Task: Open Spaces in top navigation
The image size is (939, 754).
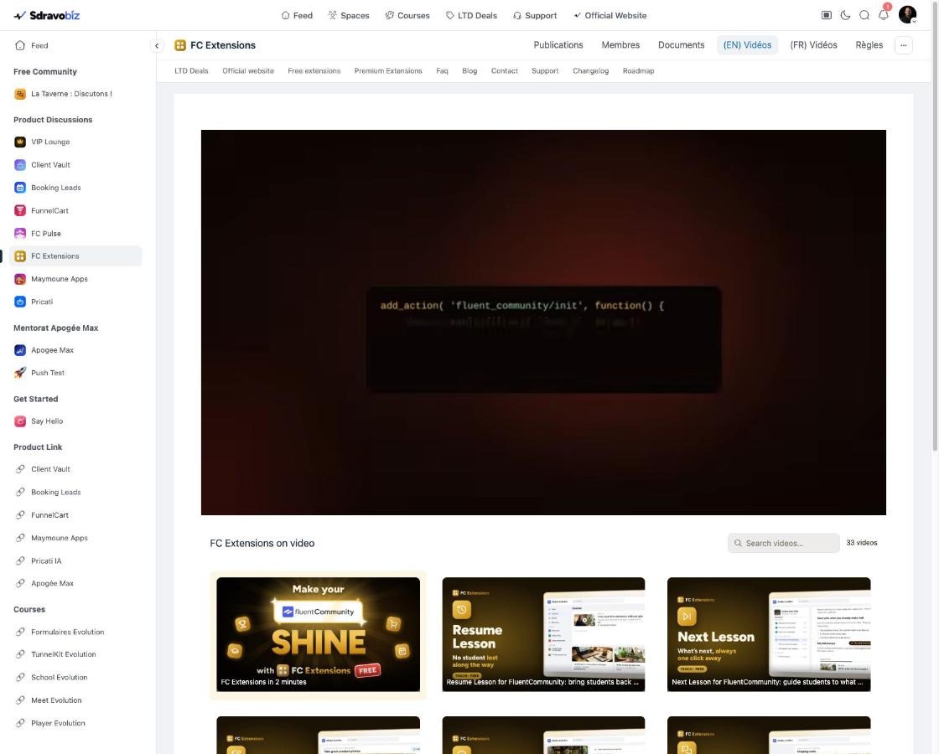Action: [x=349, y=16]
